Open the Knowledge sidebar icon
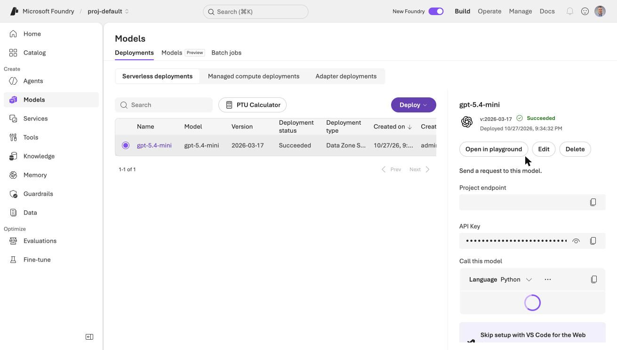This screenshot has width=617, height=350. [x=13, y=156]
